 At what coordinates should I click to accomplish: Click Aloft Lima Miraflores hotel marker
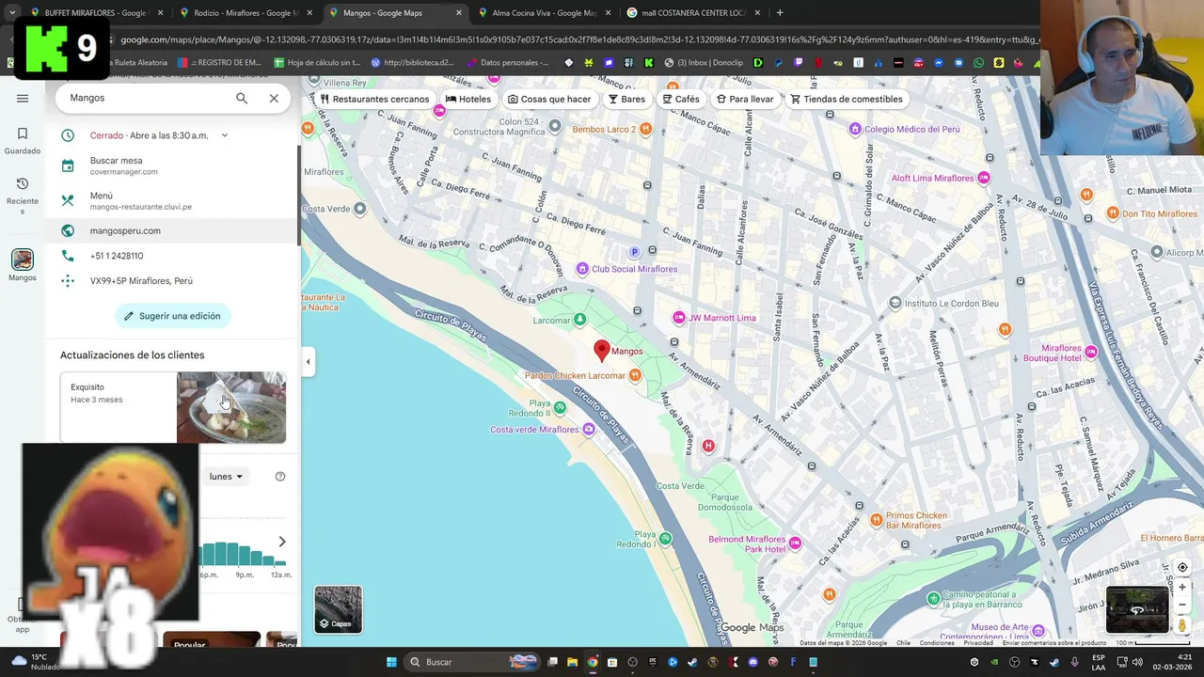984,178
